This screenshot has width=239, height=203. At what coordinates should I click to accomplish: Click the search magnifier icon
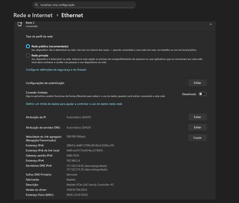pos(37,5)
